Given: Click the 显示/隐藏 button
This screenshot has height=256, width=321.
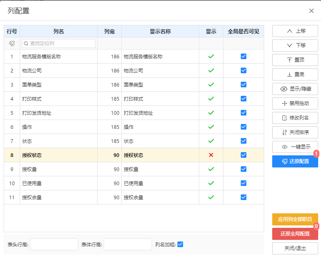Looking at the screenshot, I should [x=295, y=89].
